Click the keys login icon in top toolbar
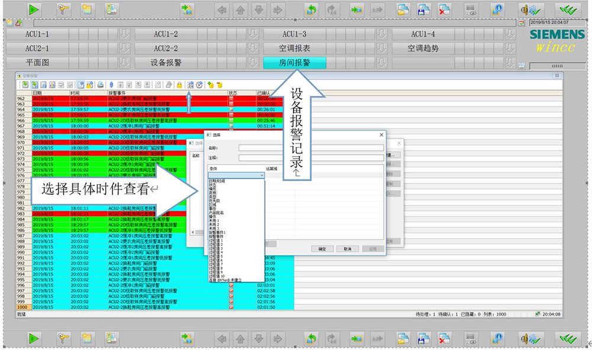The width and height of the screenshot is (592, 350). click(x=63, y=9)
